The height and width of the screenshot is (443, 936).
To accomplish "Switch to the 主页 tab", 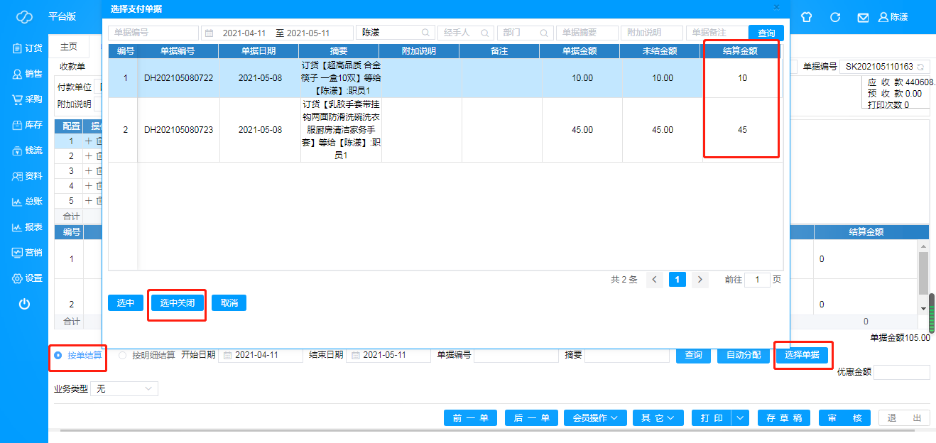I will coord(69,47).
